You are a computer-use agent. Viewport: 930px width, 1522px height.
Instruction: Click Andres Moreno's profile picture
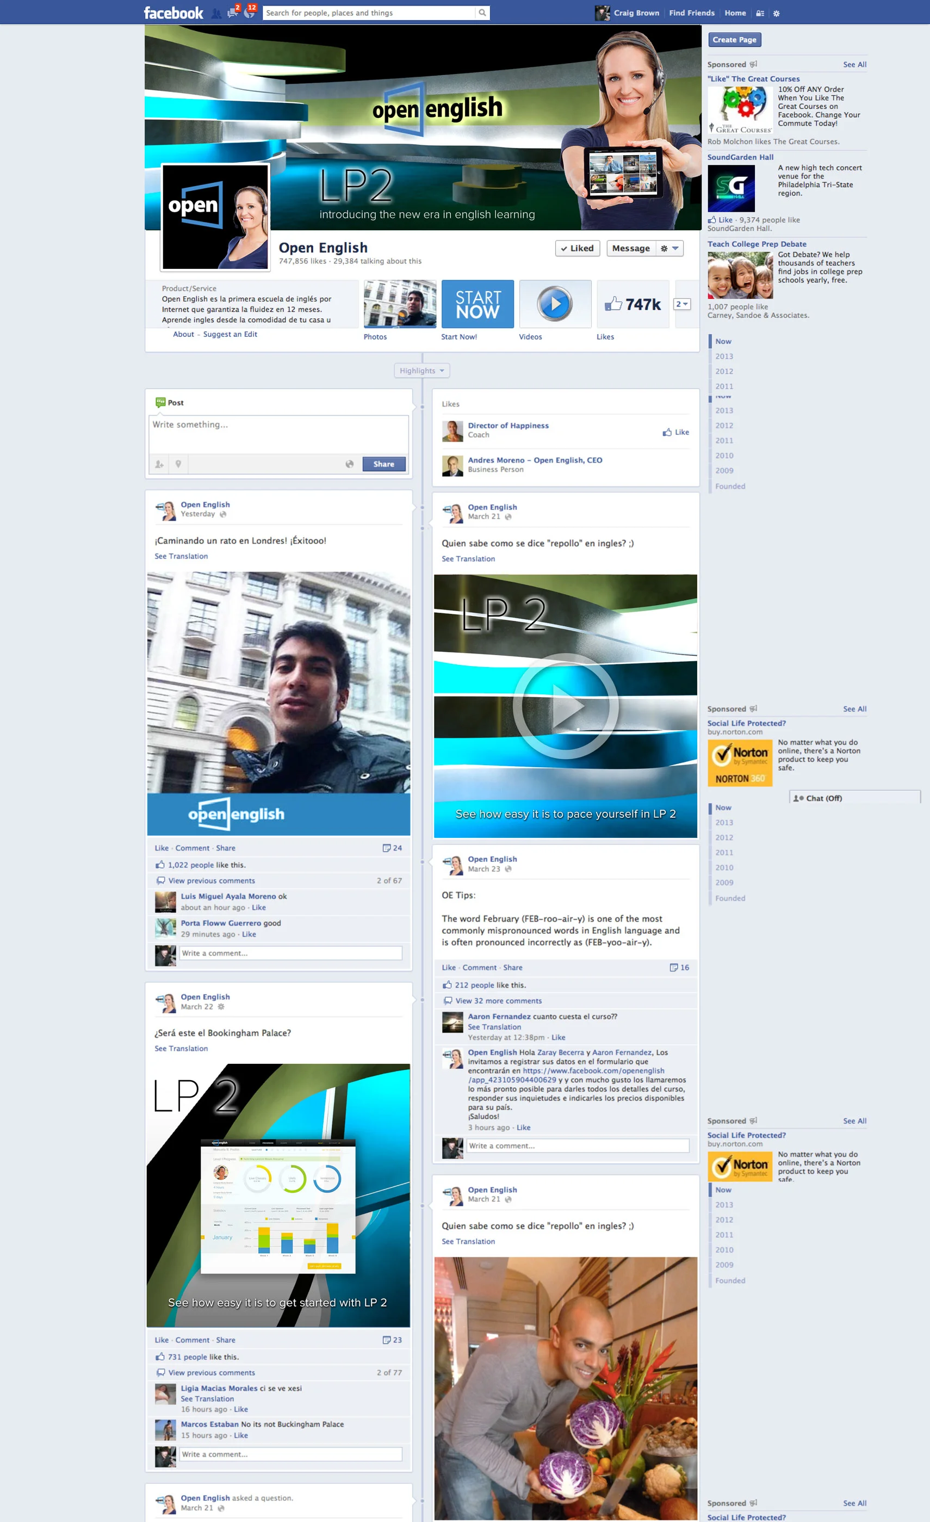452,466
